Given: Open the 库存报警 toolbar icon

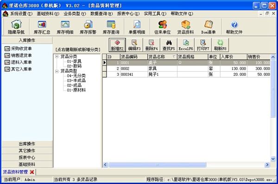Looking at the screenshot, I should click(88, 27).
